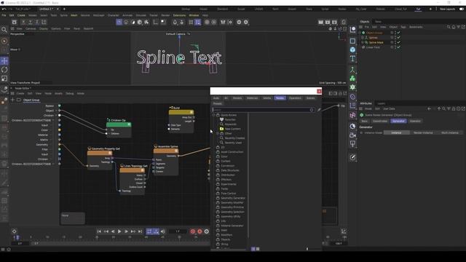Click the autokey button in timeline
This screenshot has height=262, width=466.
click(200, 231)
